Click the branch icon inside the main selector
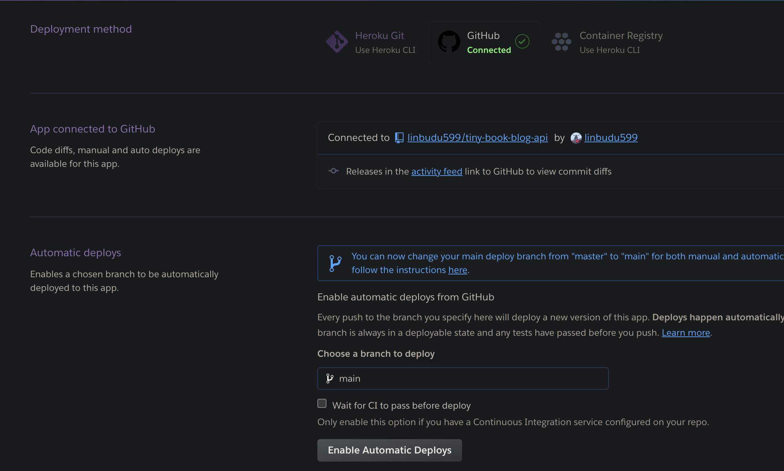This screenshot has height=471, width=784. click(330, 378)
